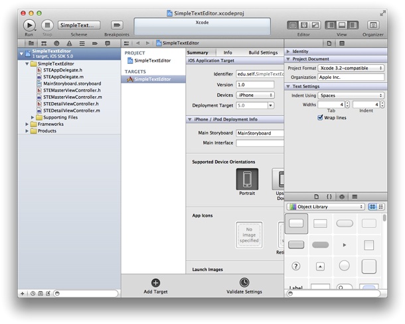
Task: Click the Validate Settings icon
Action: click(x=244, y=283)
